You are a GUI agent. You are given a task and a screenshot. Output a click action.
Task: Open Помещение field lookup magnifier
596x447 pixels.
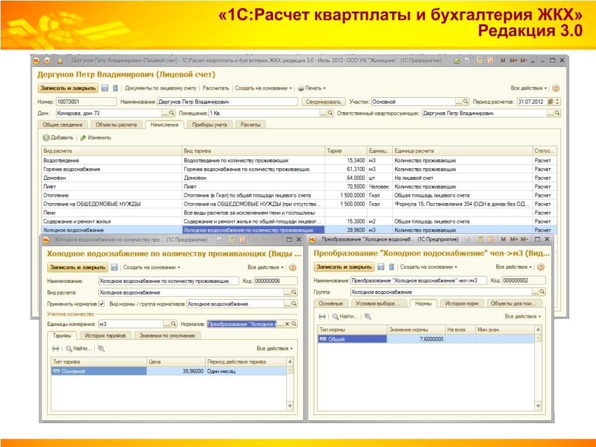pyautogui.click(x=330, y=113)
